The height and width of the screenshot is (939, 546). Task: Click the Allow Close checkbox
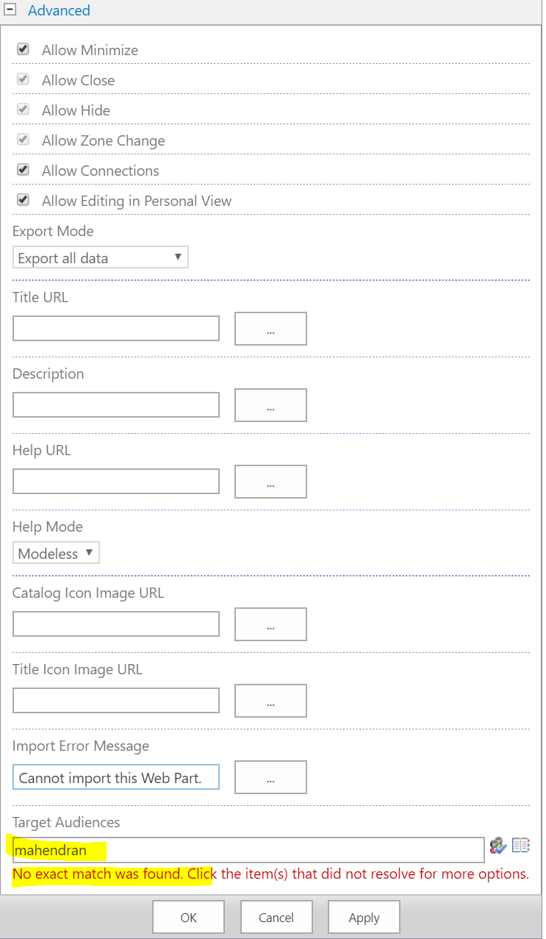point(22,78)
